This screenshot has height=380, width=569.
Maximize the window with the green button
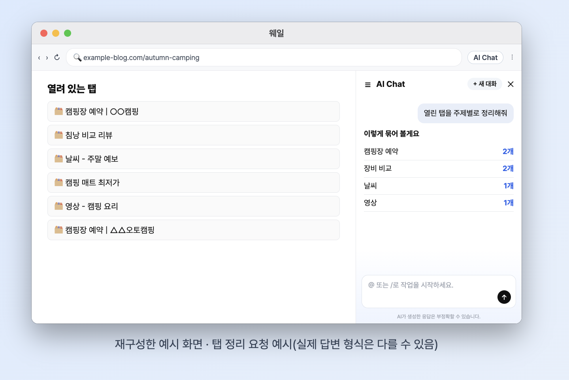pos(68,33)
